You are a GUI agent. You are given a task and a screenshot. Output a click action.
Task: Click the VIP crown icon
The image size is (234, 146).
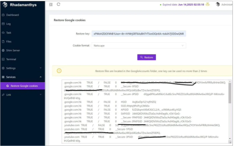point(208,4)
